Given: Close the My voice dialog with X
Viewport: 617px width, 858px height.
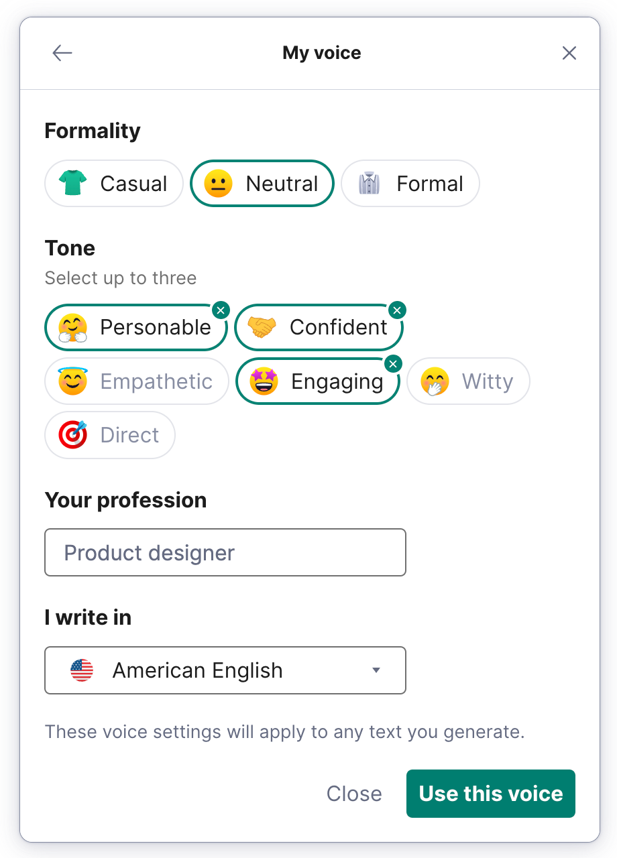Looking at the screenshot, I should pyautogui.click(x=569, y=53).
